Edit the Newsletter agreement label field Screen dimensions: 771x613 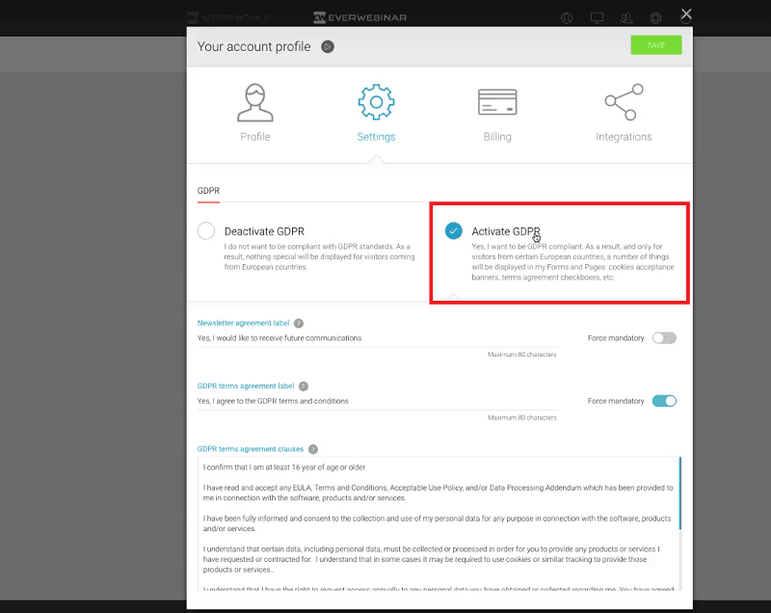tap(377, 338)
